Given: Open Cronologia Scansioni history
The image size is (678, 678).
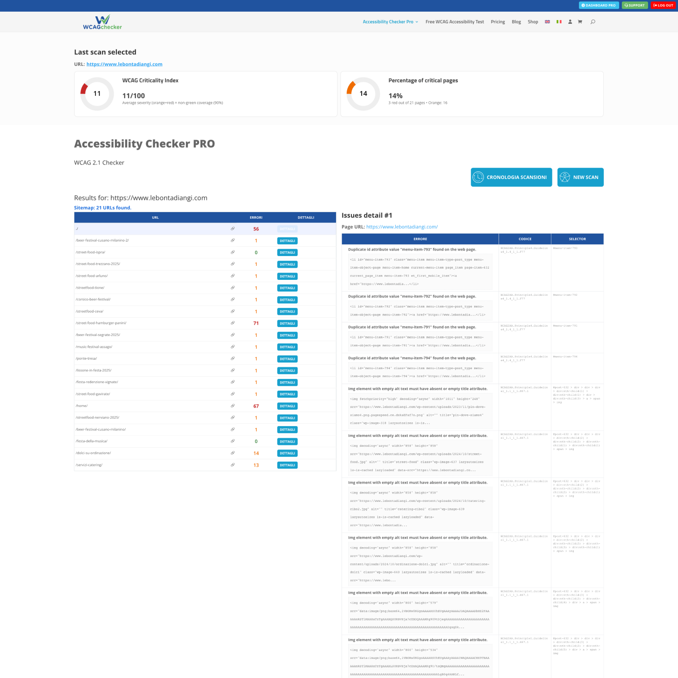Looking at the screenshot, I should click(511, 177).
